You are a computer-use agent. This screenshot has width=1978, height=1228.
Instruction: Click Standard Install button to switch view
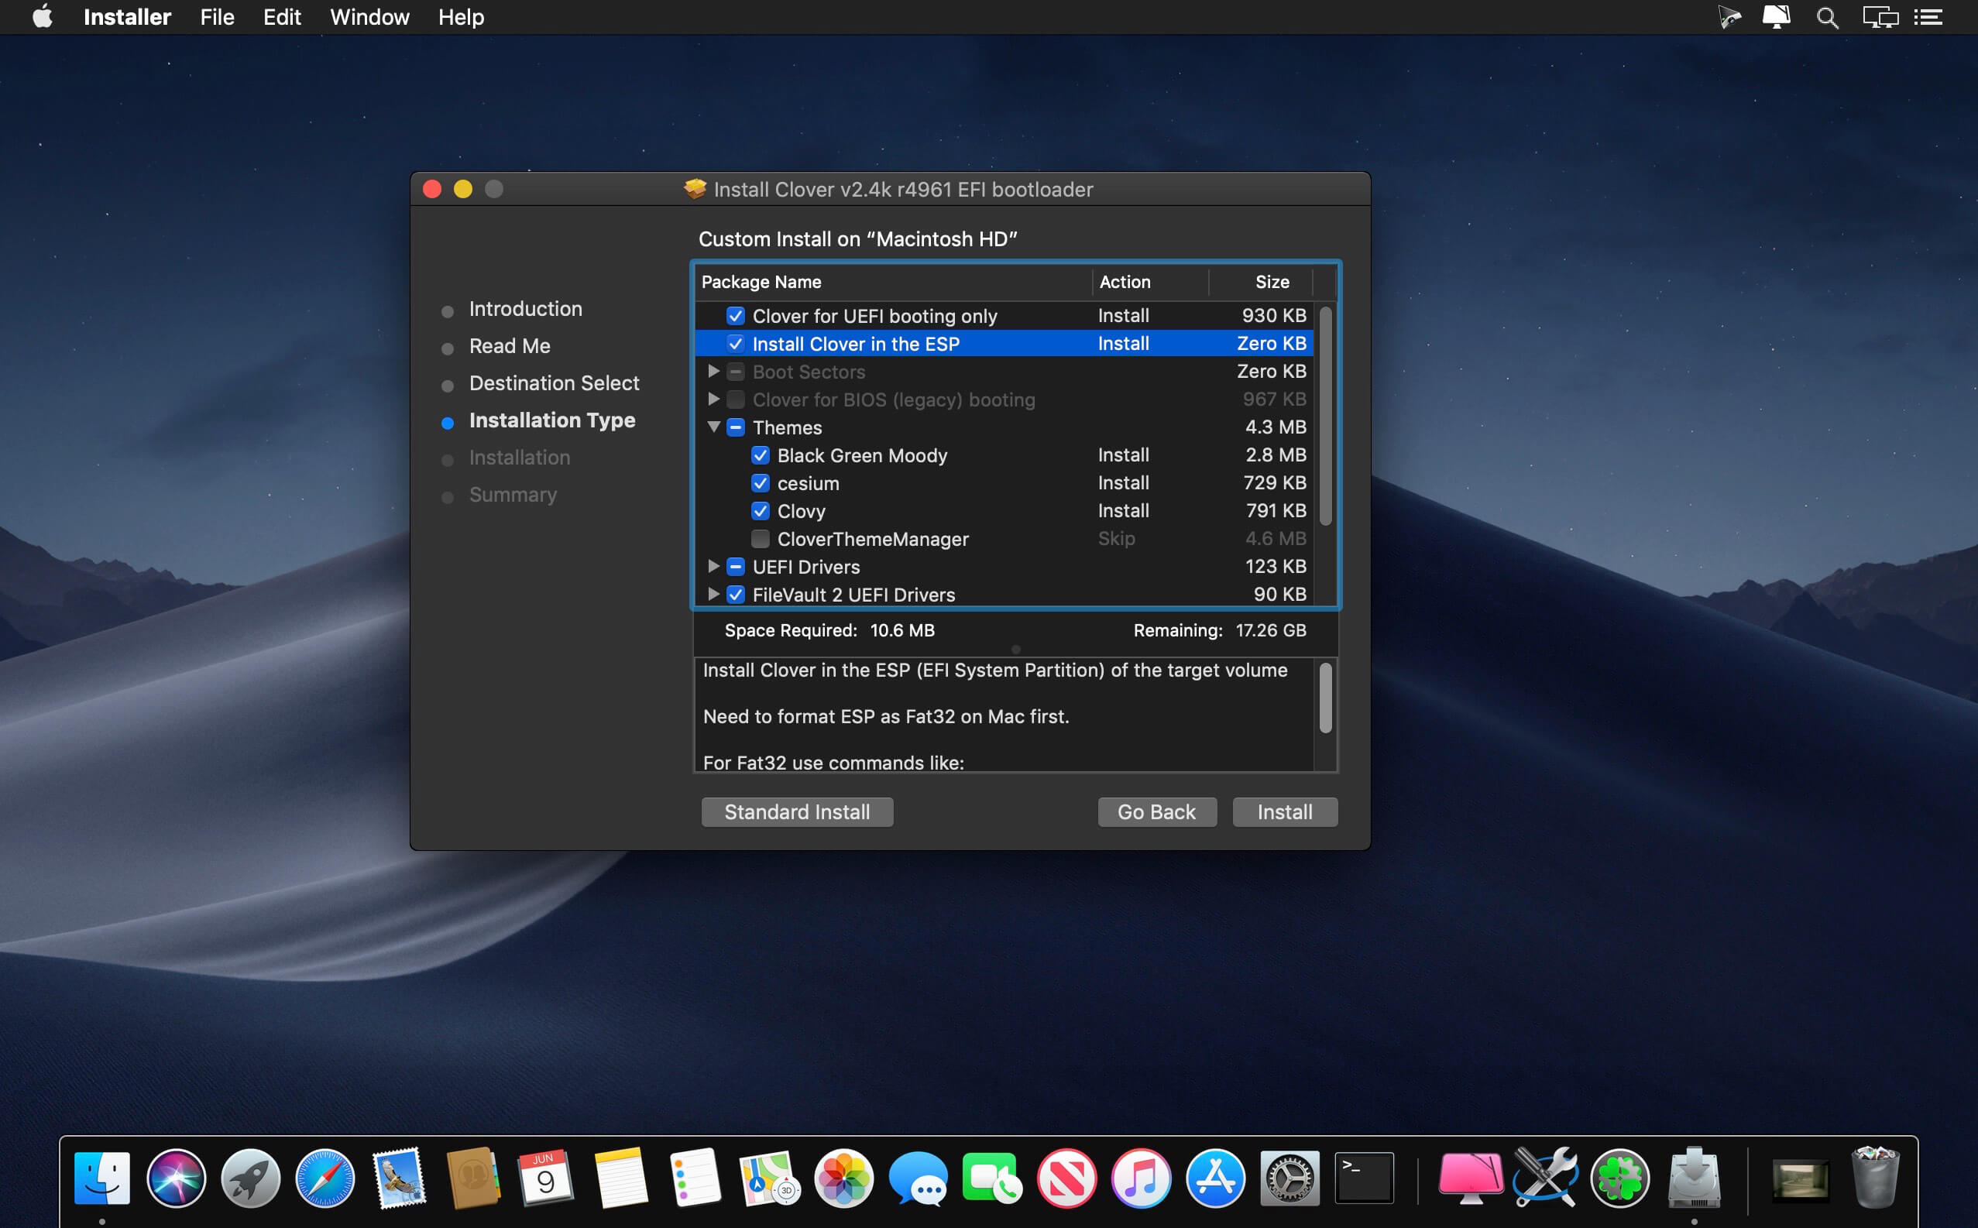tap(797, 811)
